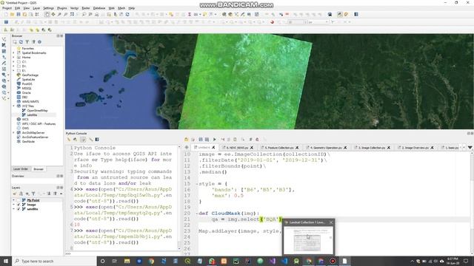Expand the C:\ drive in Browser
This screenshot has width=474, height=266.
point(13,62)
